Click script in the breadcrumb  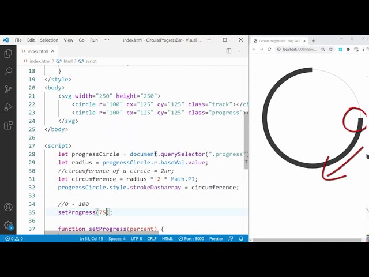[91, 61]
